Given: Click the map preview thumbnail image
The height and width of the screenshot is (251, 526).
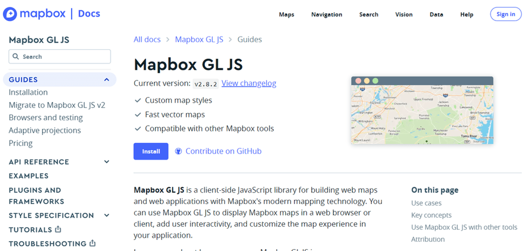Looking at the screenshot, I should [422, 110].
